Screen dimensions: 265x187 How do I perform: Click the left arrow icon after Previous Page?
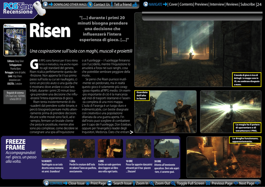click(x=236, y=183)
